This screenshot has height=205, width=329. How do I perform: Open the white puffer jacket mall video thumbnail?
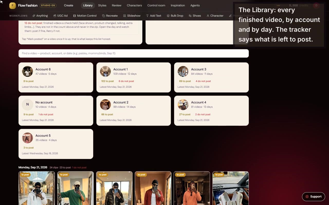[36, 188]
